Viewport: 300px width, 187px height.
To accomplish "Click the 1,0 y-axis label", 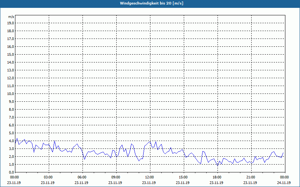I will tap(11, 164).
